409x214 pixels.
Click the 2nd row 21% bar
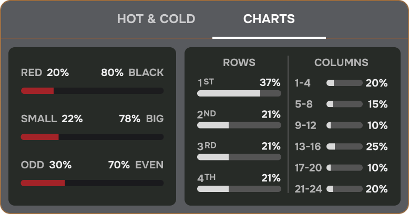239,125
